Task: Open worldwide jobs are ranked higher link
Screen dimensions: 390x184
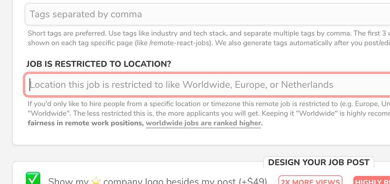Action: (x=203, y=123)
